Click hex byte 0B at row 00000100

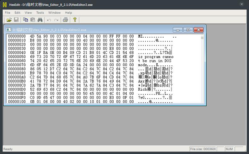click(x=32, y=101)
